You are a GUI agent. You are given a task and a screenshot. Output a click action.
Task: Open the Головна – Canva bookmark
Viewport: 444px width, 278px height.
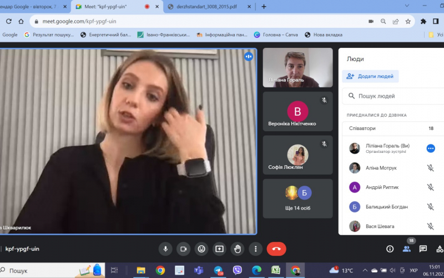click(276, 34)
